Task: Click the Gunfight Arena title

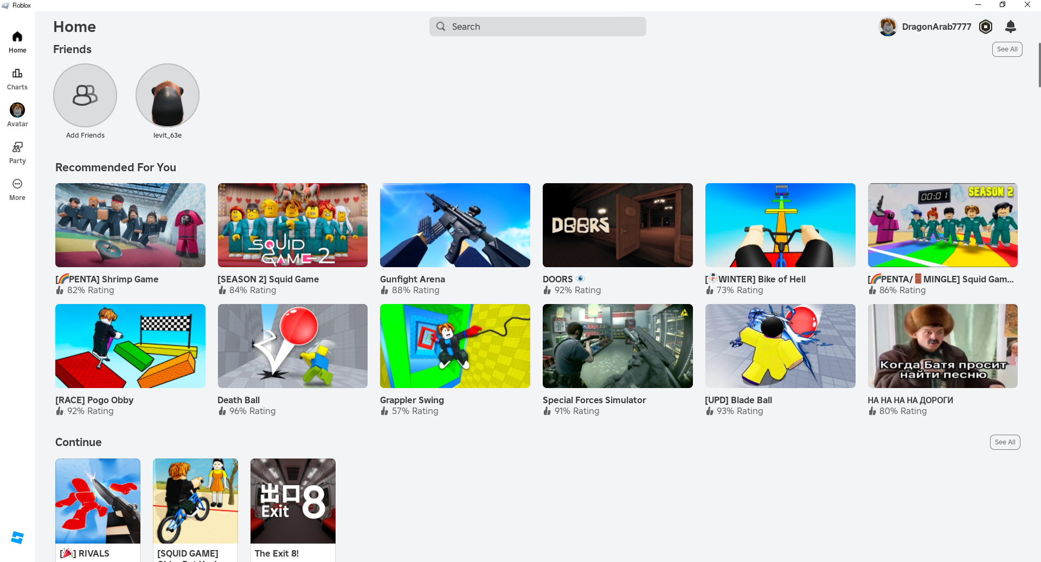Action: [413, 279]
